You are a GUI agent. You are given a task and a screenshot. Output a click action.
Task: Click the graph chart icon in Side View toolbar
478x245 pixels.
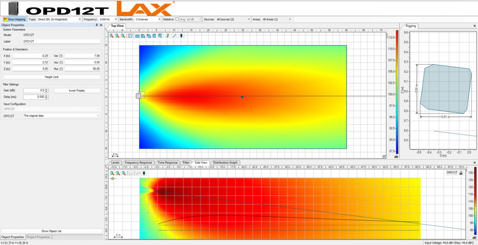click(x=131, y=173)
